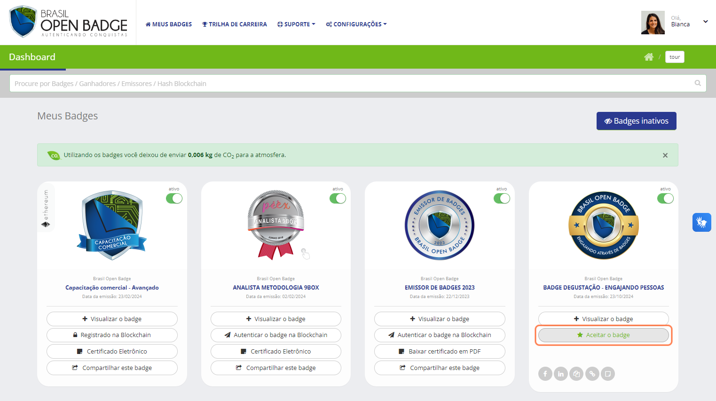716x401 pixels.
Task: Open the user account chevron menu
Action: tap(705, 22)
